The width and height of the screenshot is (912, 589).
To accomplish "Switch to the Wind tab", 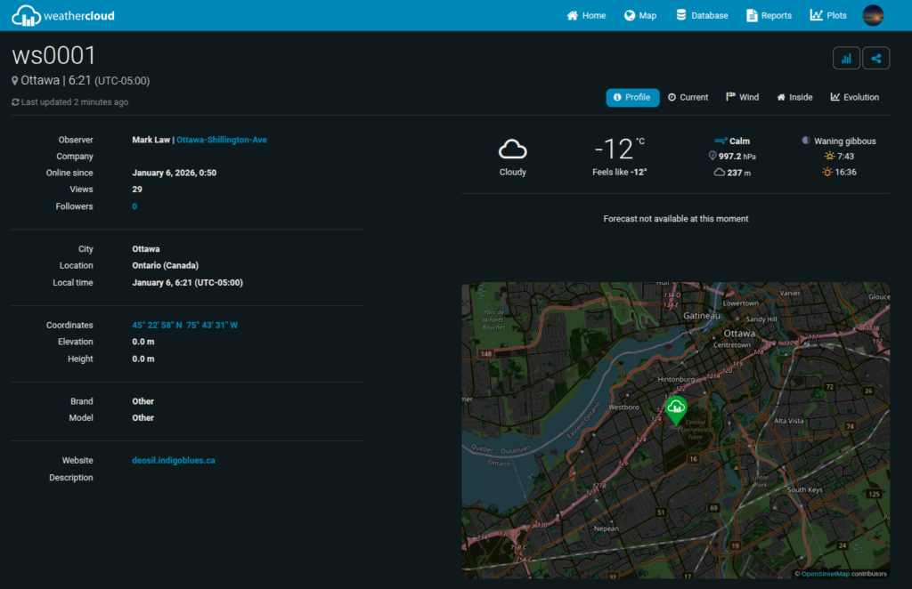I will (x=742, y=97).
